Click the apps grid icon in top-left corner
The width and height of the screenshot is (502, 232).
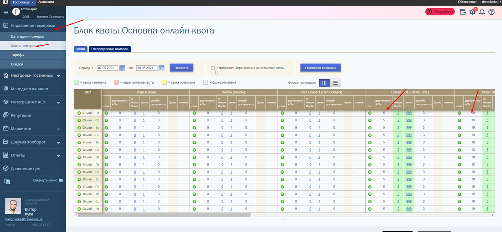[5, 2]
